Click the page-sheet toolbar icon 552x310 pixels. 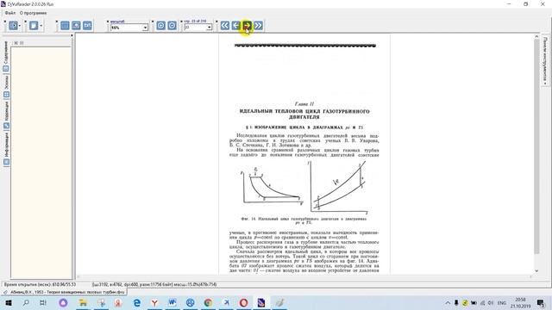point(34,26)
